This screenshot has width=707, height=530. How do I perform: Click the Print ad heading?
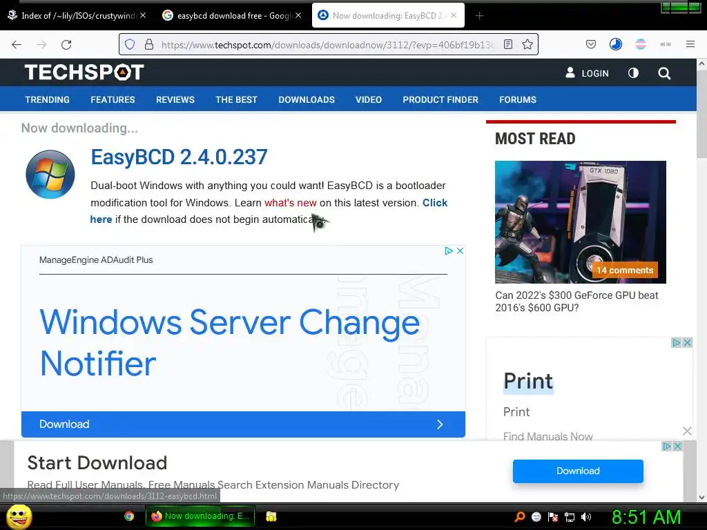tap(528, 381)
